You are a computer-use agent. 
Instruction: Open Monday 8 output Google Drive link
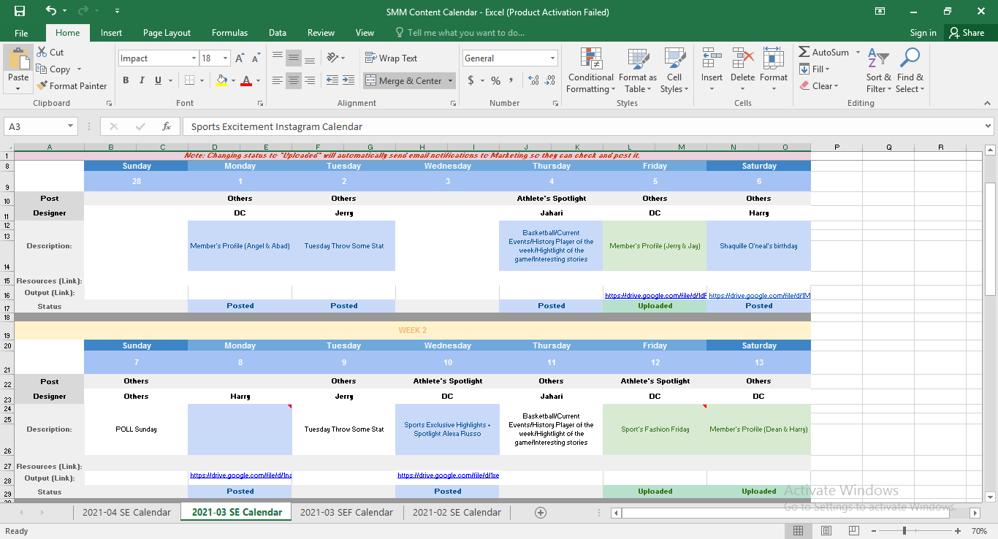click(x=240, y=475)
